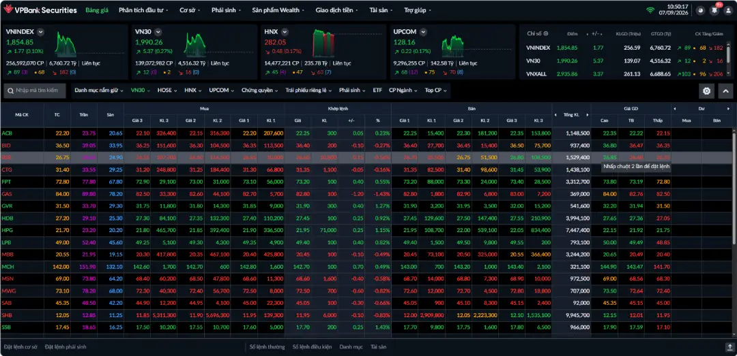The height and width of the screenshot is (356, 737).
Task: Click right arrow in Dư column header
Action: click(x=729, y=109)
